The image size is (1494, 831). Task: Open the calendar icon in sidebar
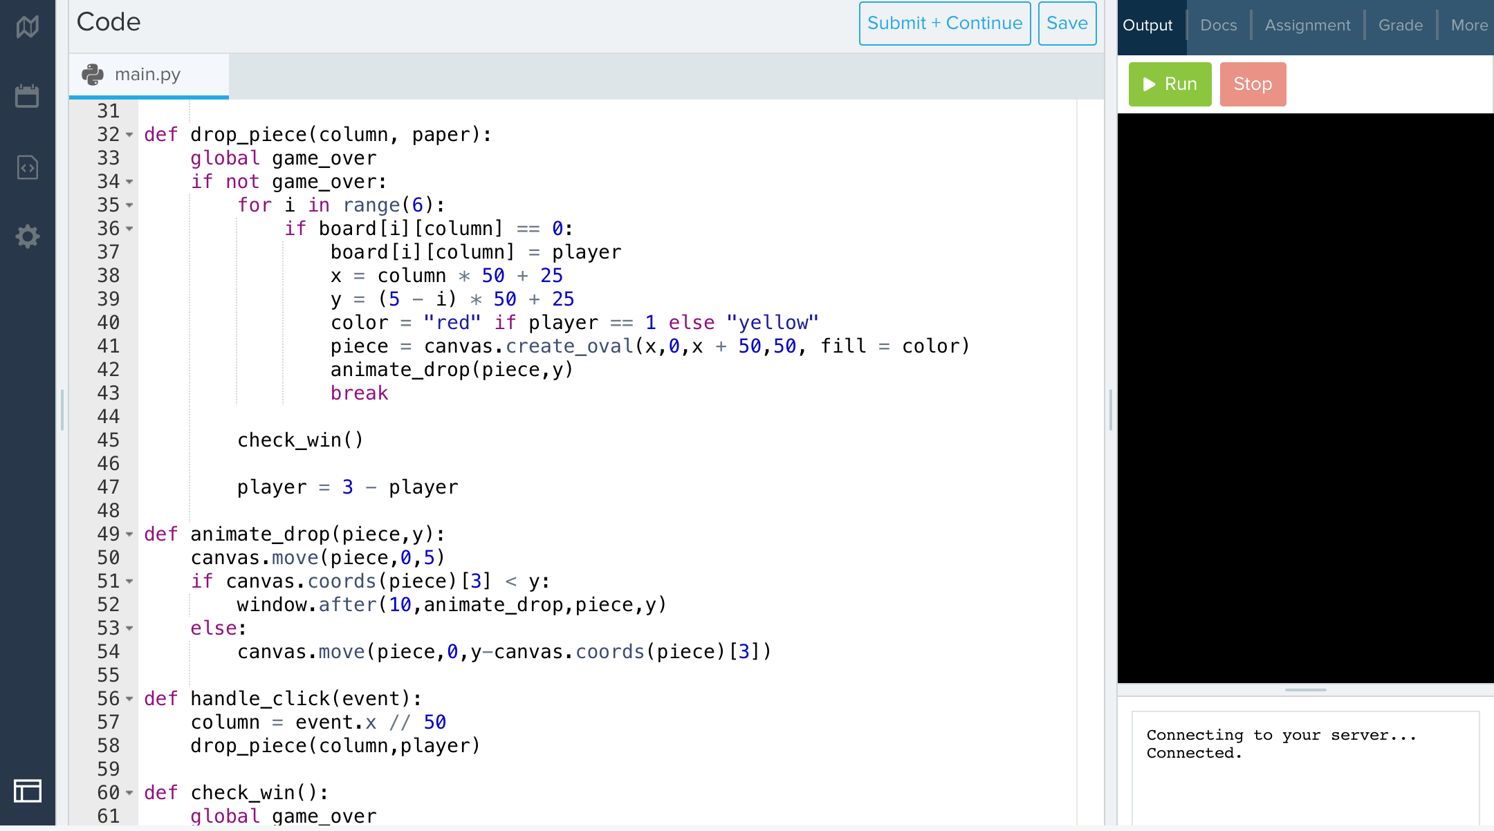(x=28, y=96)
